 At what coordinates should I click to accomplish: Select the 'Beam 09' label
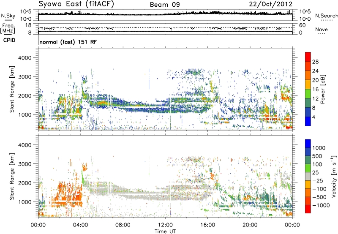(165, 5)
